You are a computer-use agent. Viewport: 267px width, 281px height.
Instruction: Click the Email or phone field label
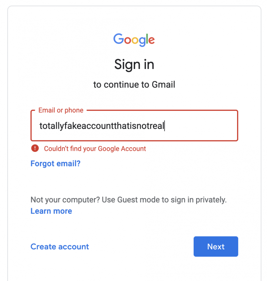point(60,110)
